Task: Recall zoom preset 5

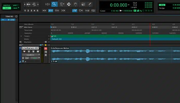Action: coord(38,11)
